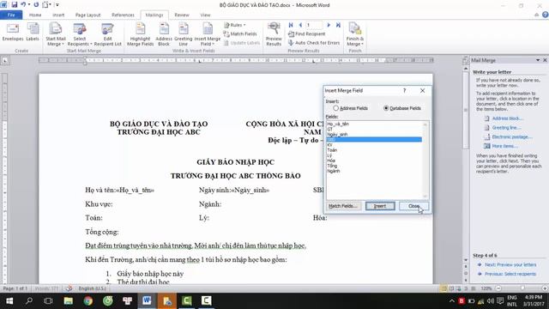Click the record number input box
The width and height of the screenshot is (549, 309).
314,25
